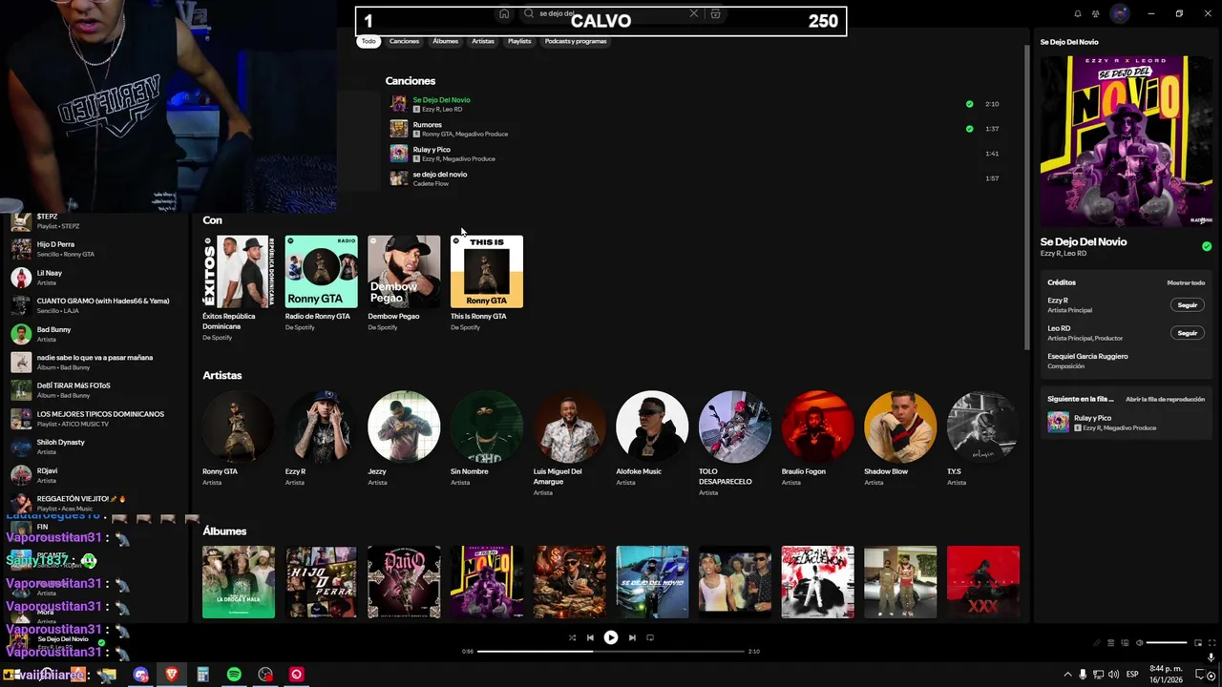
Task: Toggle the repeat button
Action: pos(650,637)
